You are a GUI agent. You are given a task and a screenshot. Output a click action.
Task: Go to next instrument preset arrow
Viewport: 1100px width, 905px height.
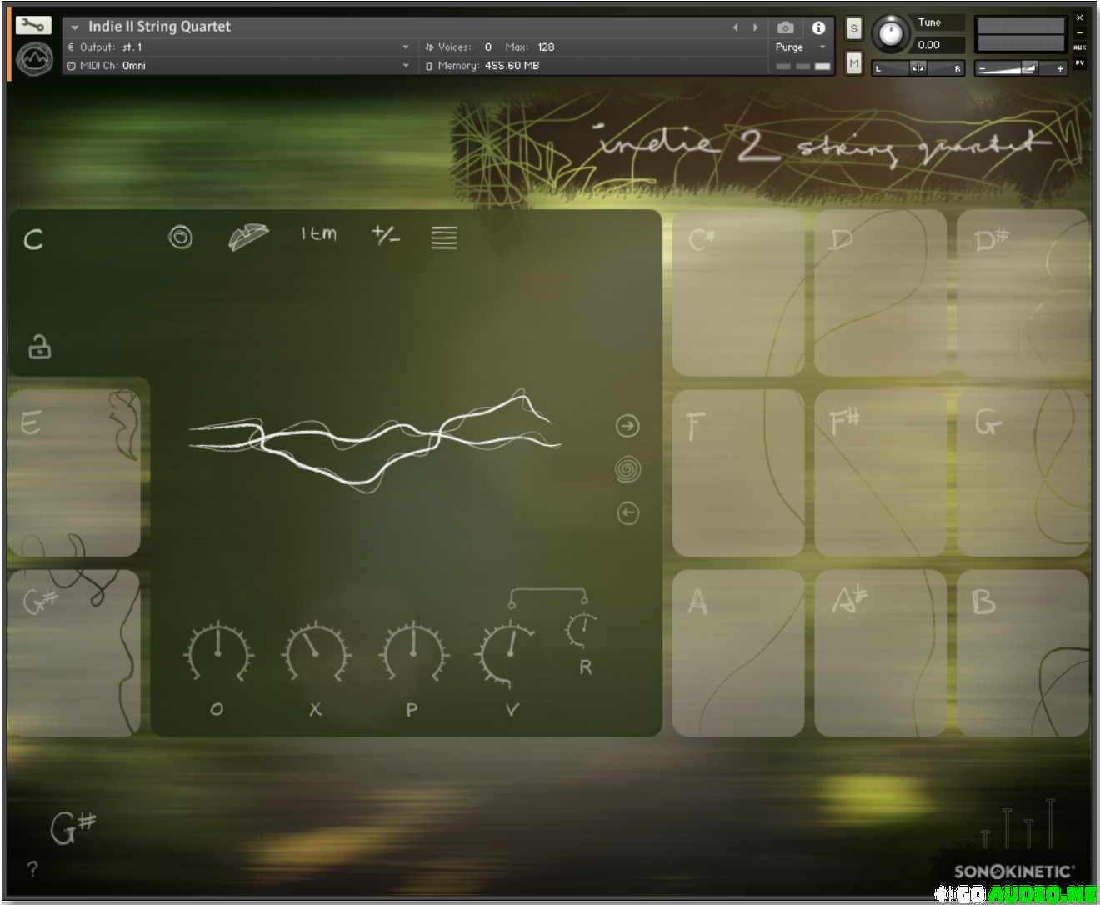[756, 27]
